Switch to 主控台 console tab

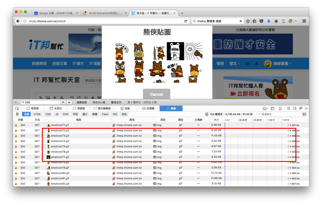pyautogui.click(x=56, y=108)
